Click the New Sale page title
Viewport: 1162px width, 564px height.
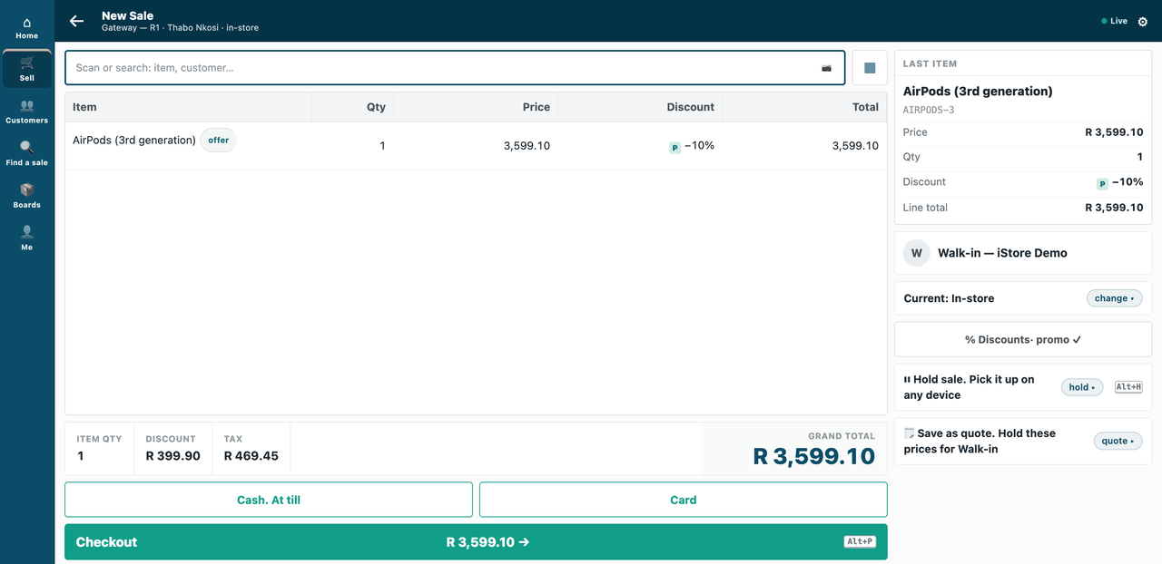tap(127, 15)
